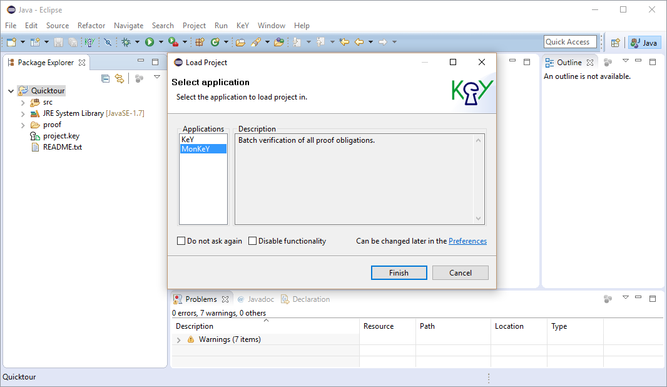Expand the proof folder node

tap(23, 125)
